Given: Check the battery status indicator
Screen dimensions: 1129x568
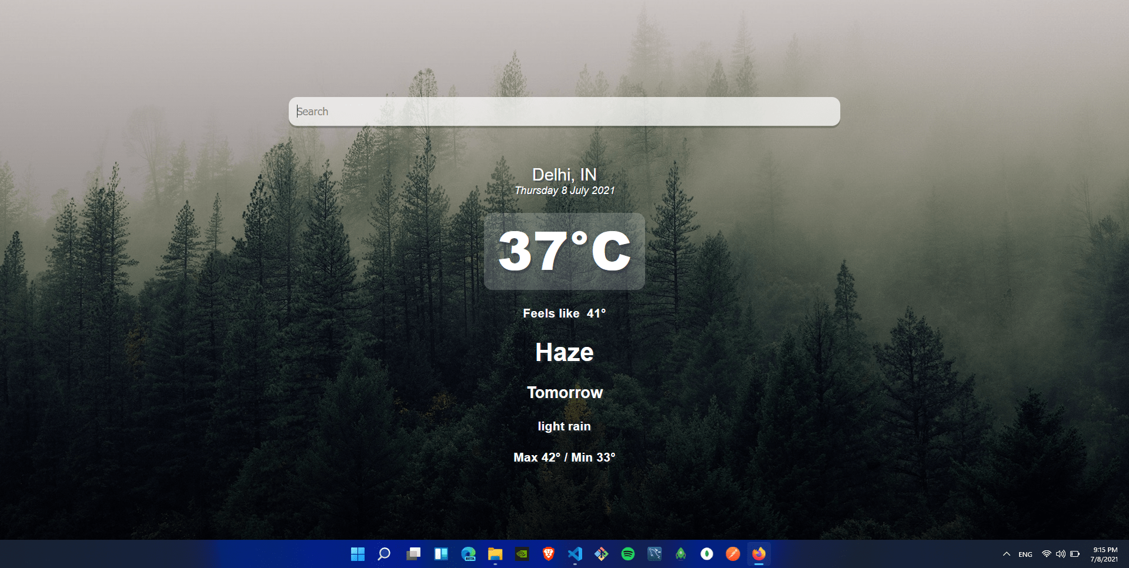Looking at the screenshot, I should click(x=1075, y=554).
